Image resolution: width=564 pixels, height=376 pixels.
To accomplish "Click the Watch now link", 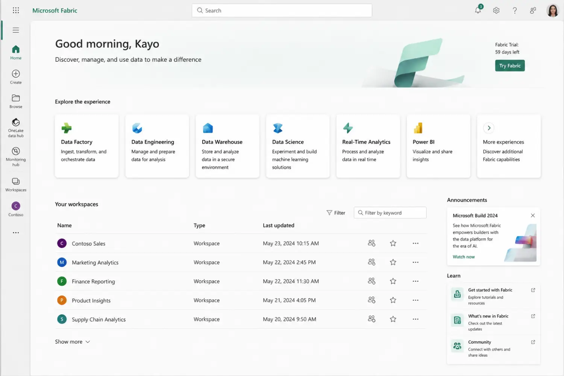I will (464, 257).
